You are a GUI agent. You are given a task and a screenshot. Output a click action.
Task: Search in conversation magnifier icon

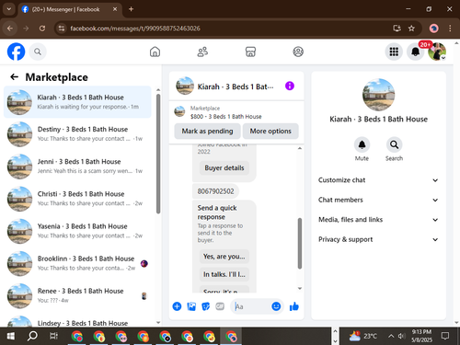click(x=394, y=144)
